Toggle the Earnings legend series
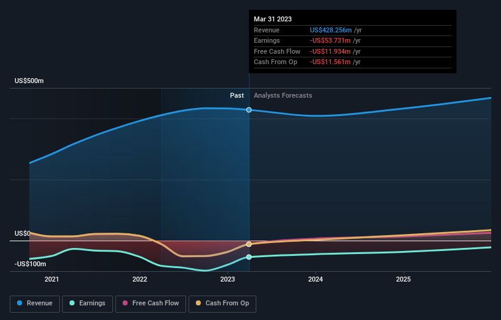Image resolution: width=501 pixels, height=320 pixels. 87,304
